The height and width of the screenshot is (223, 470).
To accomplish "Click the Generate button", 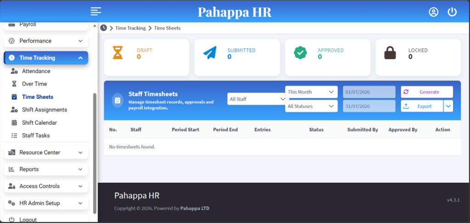I will coord(427,92).
